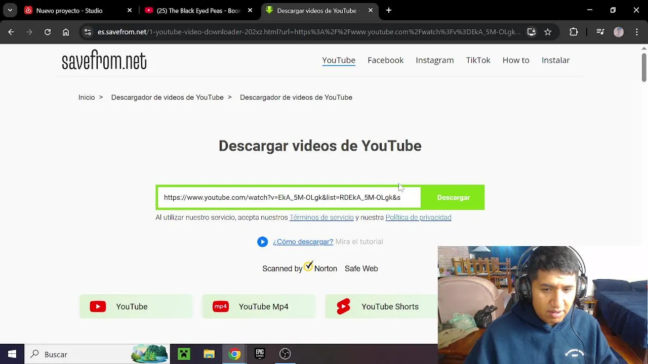Open the TikTok navigation item
Screen dimensions: 648x364
478,60
